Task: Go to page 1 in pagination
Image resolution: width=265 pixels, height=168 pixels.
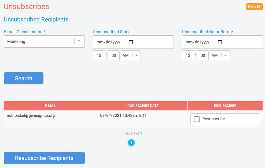Action: pyautogui.click(x=131, y=143)
